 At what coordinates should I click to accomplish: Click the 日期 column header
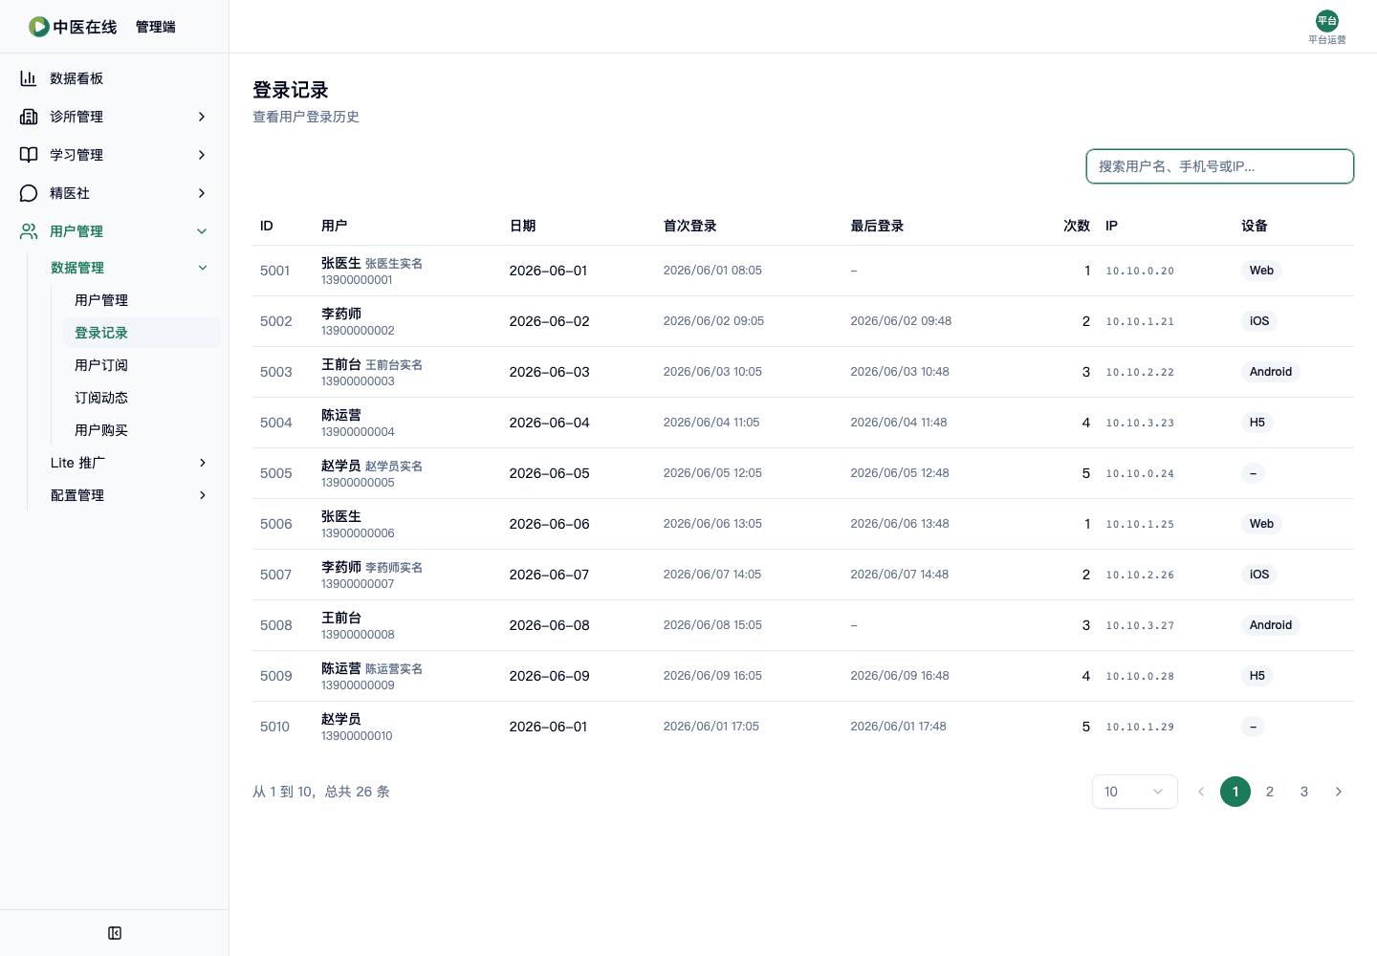[522, 226]
